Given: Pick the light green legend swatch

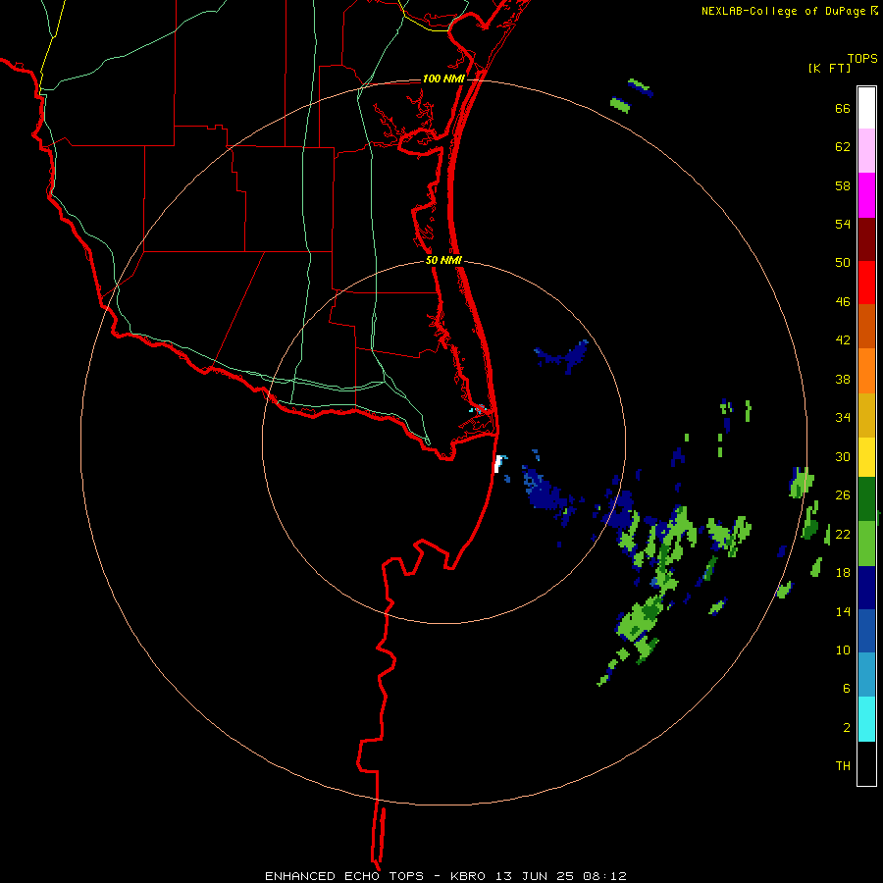Looking at the screenshot, I should (866, 544).
